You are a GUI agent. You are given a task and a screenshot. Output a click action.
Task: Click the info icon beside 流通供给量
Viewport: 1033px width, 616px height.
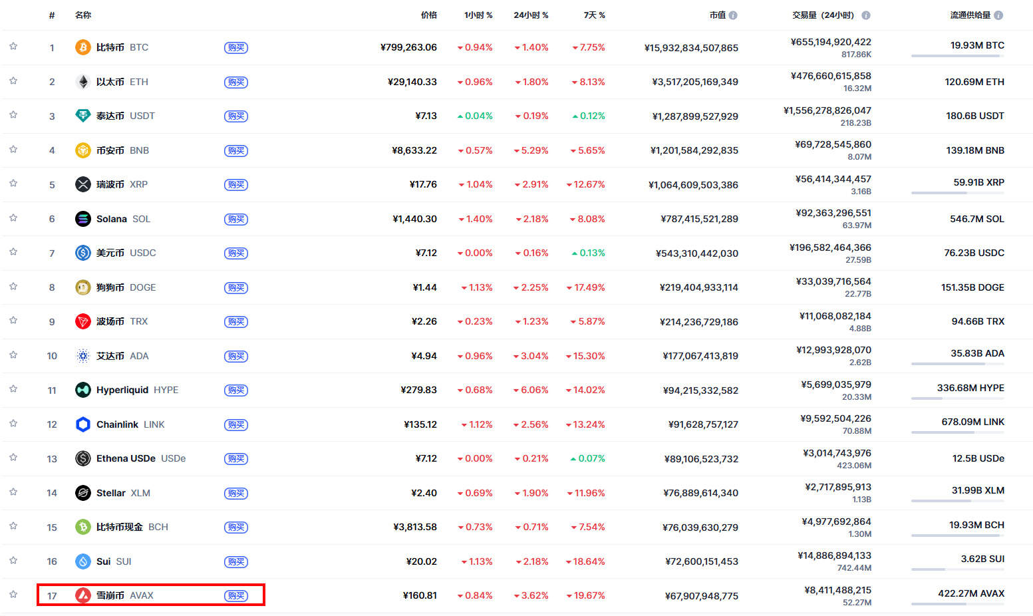(x=998, y=15)
